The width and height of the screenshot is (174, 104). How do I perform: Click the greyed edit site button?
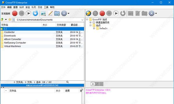(97, 84)
